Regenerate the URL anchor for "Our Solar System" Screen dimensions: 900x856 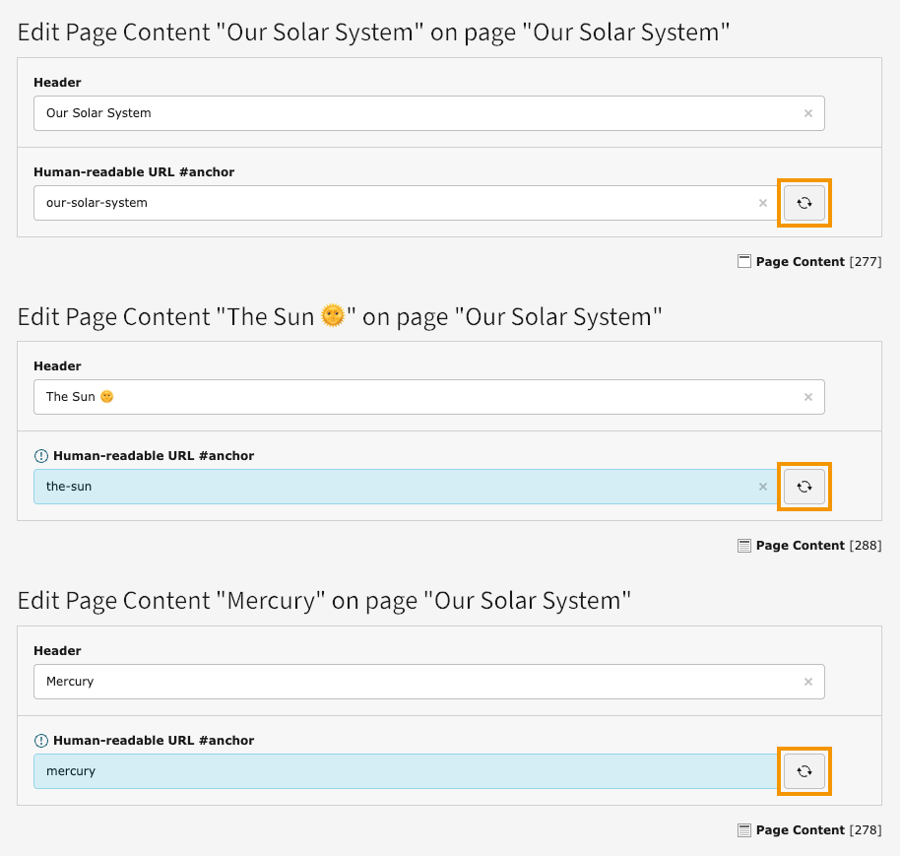804,203
